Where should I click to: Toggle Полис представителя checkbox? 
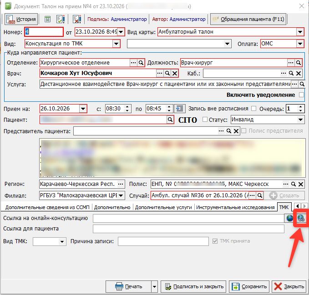point(244,131)
